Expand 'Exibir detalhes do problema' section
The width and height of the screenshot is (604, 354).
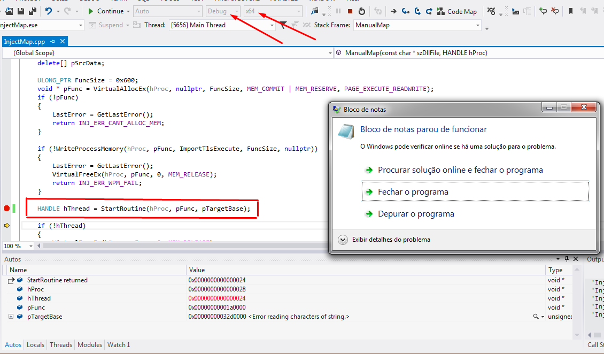click(343, 240)
